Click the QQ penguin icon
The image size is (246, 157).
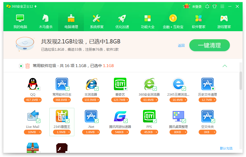pyautogui.click(x=33, y=84)
